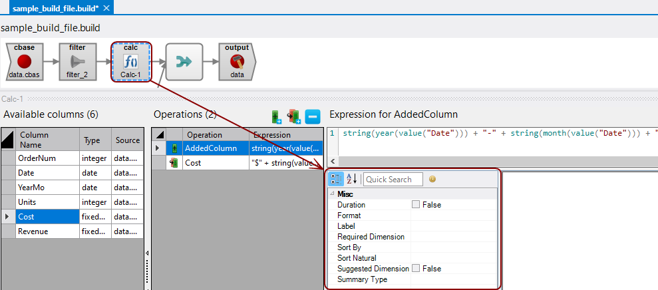Click the blue remove operation button
Screen dimensions: 658x290
pyautogui.click(x=313, y=117)
